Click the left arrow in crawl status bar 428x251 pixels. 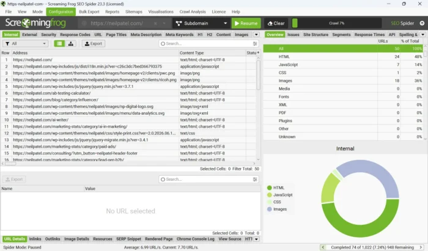pos(323,247)
